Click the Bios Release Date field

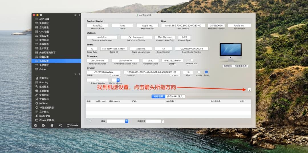tap(216, 26)
